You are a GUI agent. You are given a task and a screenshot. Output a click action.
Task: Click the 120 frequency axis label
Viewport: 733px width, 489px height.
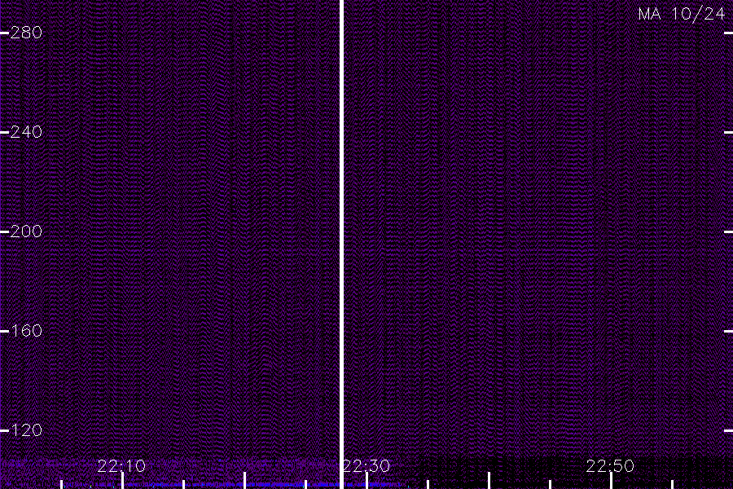[x=26, y=430]
